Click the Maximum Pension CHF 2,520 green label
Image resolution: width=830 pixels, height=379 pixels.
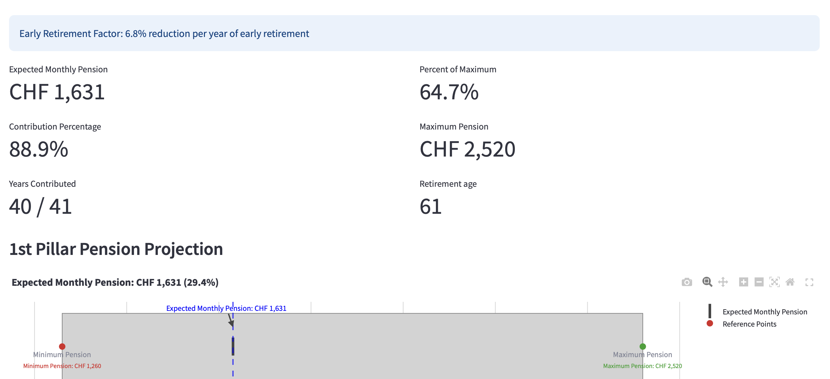[x=642, y=366]
